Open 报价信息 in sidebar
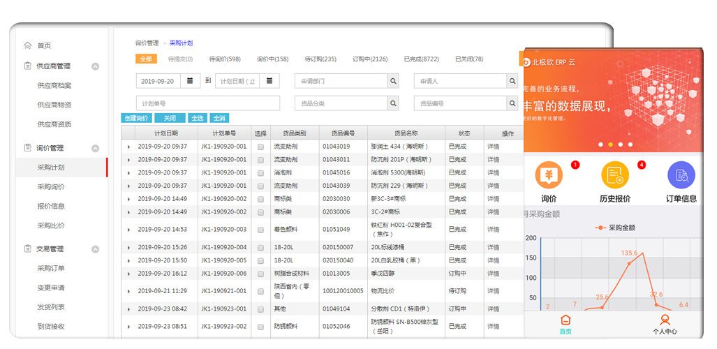The height and width of the screenshot is (349, 717). click(51, 206)
